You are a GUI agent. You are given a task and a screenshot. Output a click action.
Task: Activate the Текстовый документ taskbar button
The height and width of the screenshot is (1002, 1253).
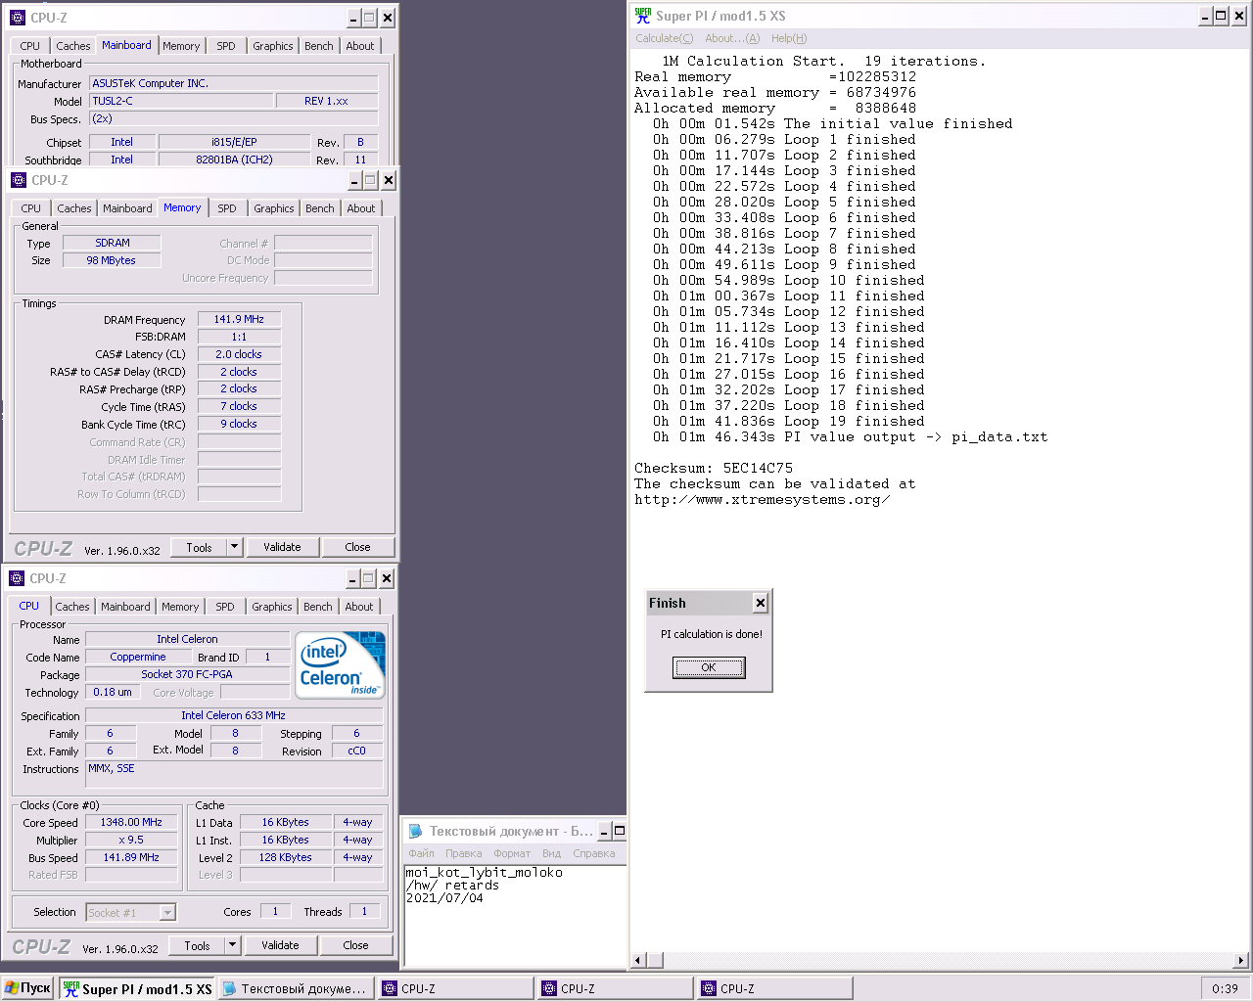pos(297,988)
